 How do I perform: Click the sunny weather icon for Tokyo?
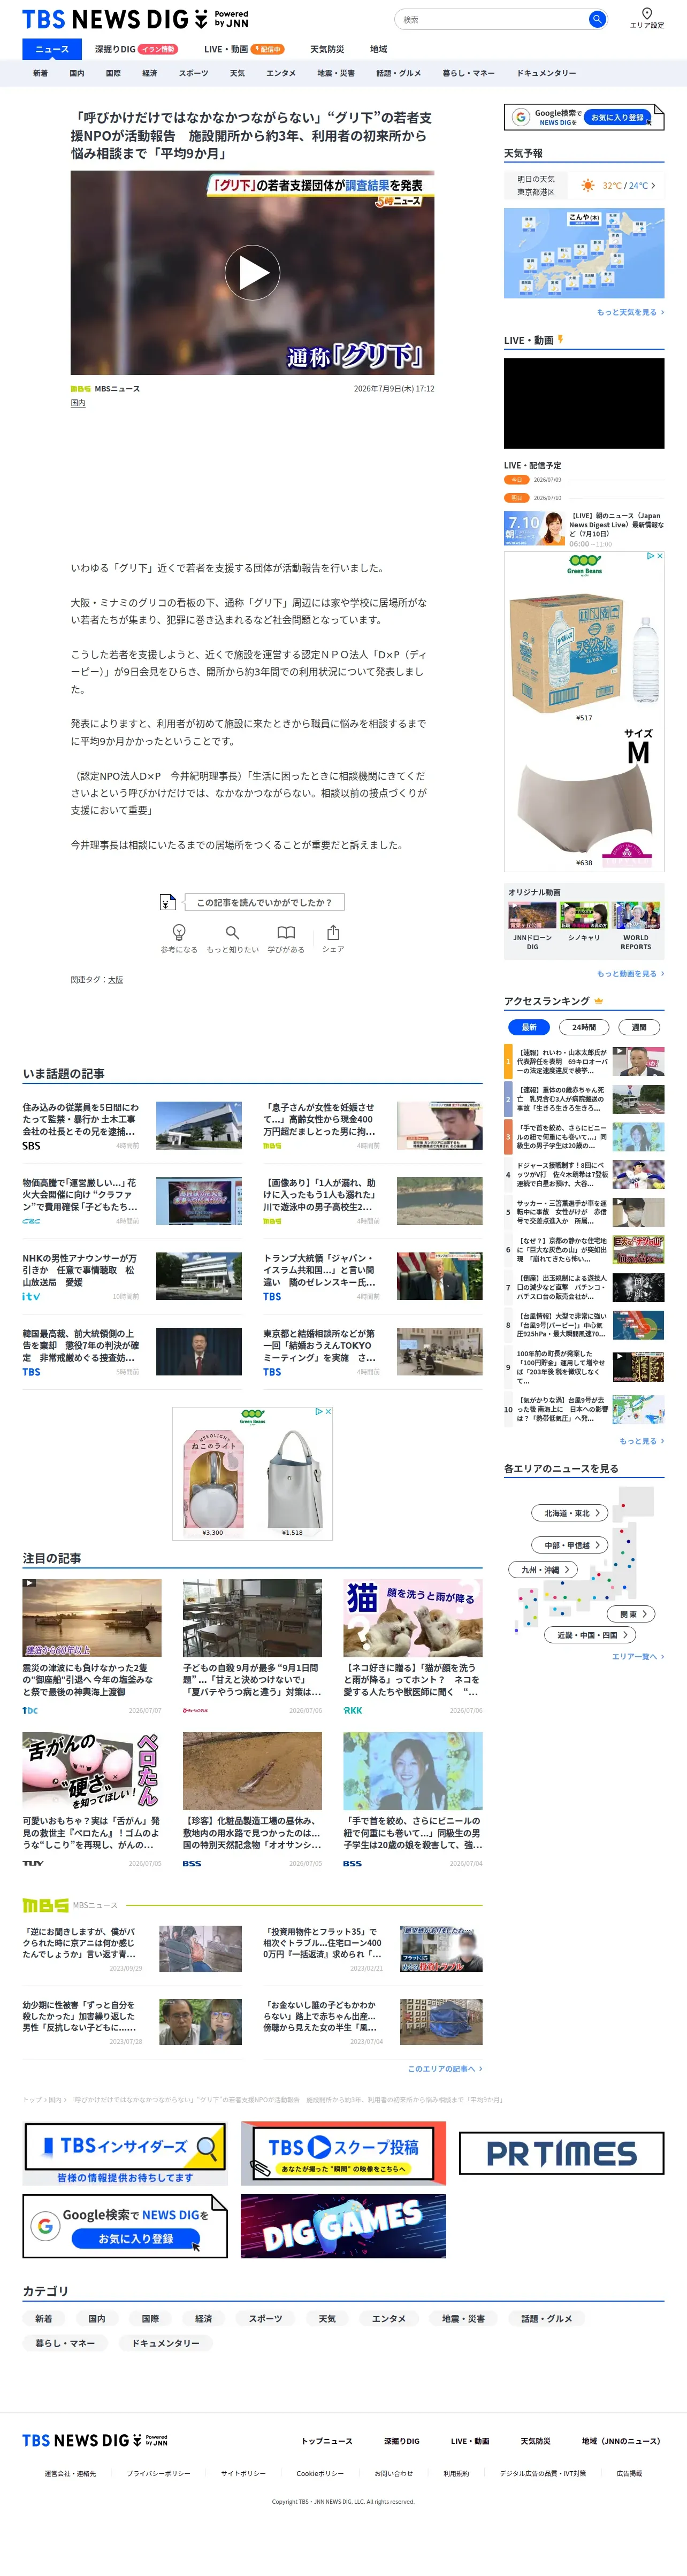[x=588, y=185]
